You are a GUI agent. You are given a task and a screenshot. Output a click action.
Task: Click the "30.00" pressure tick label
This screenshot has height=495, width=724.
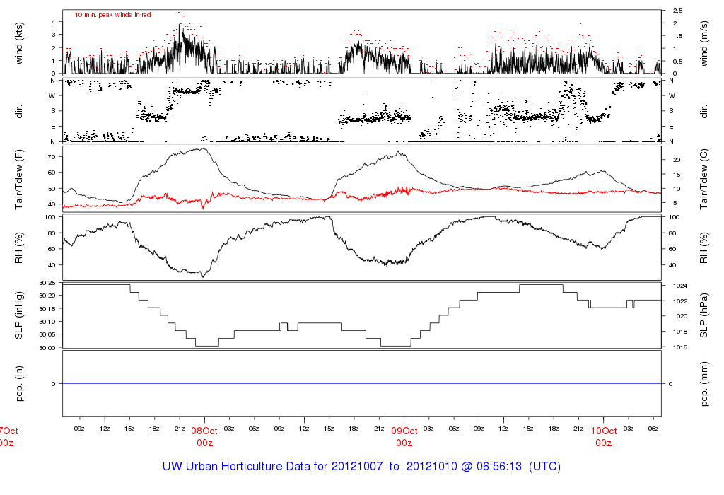48,348
